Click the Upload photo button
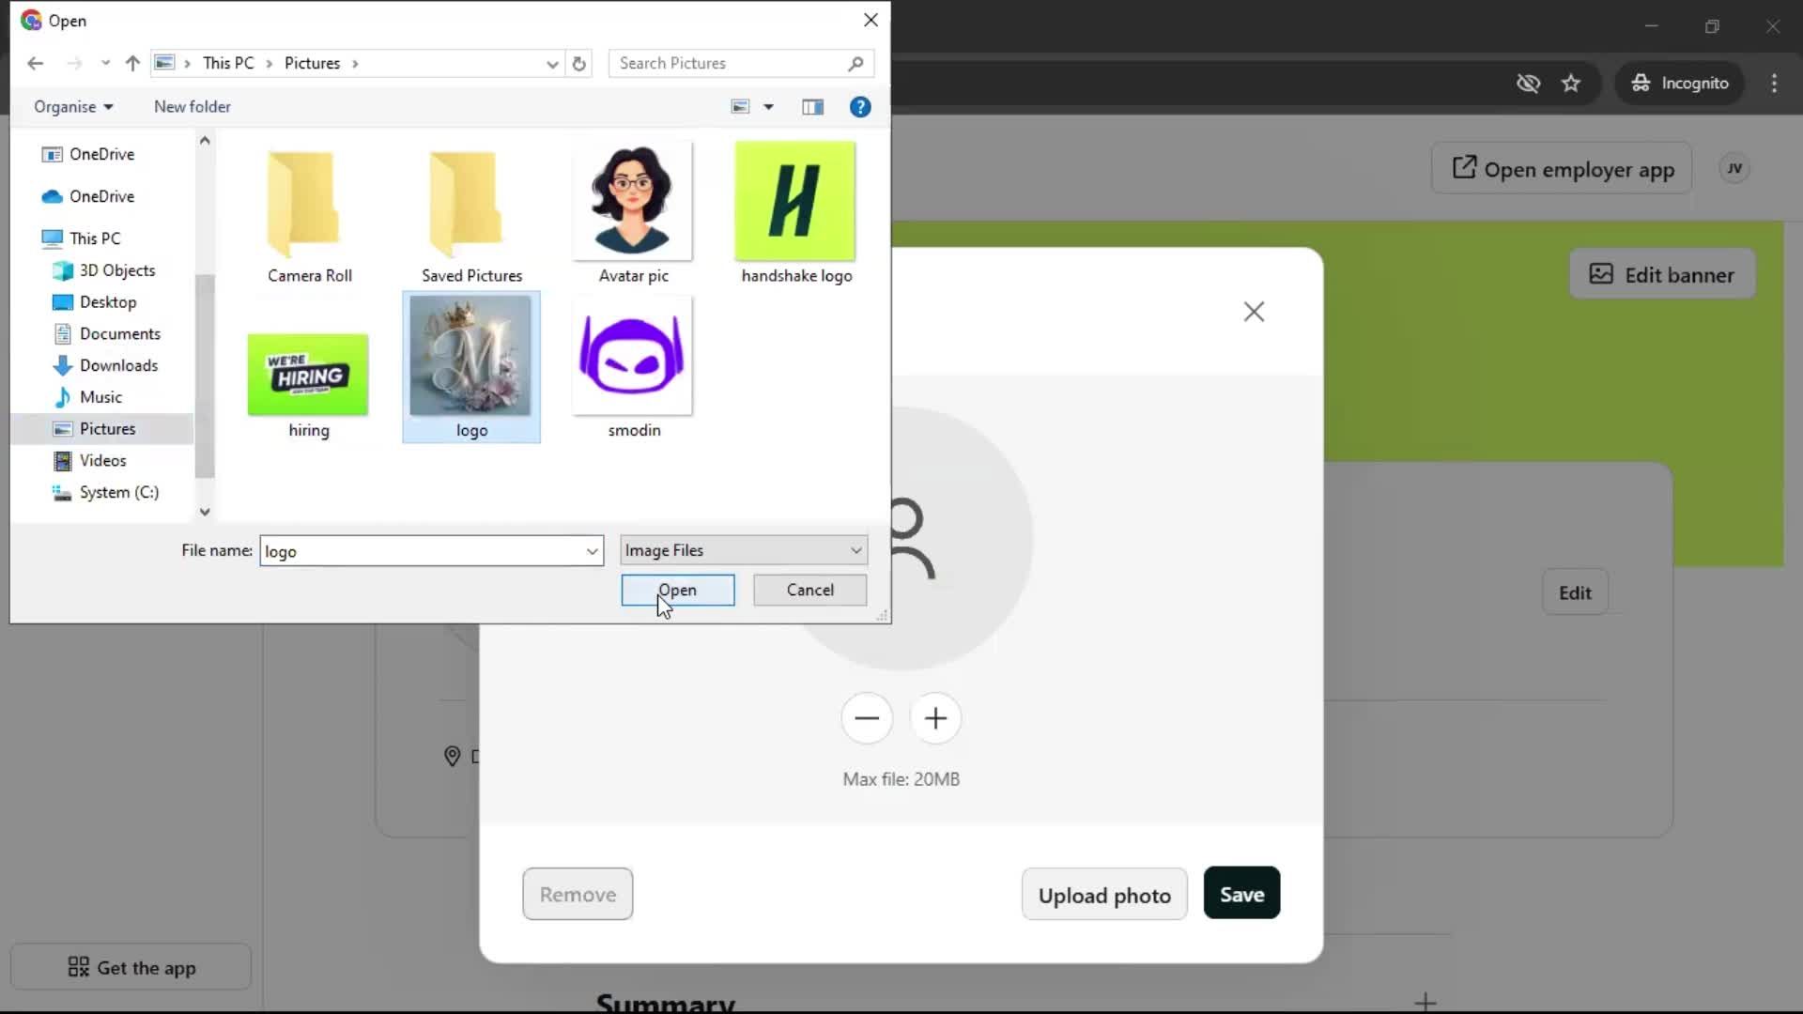Image resolution: width=1803 pixels, height=1014 pixels. coord(1104,895)
